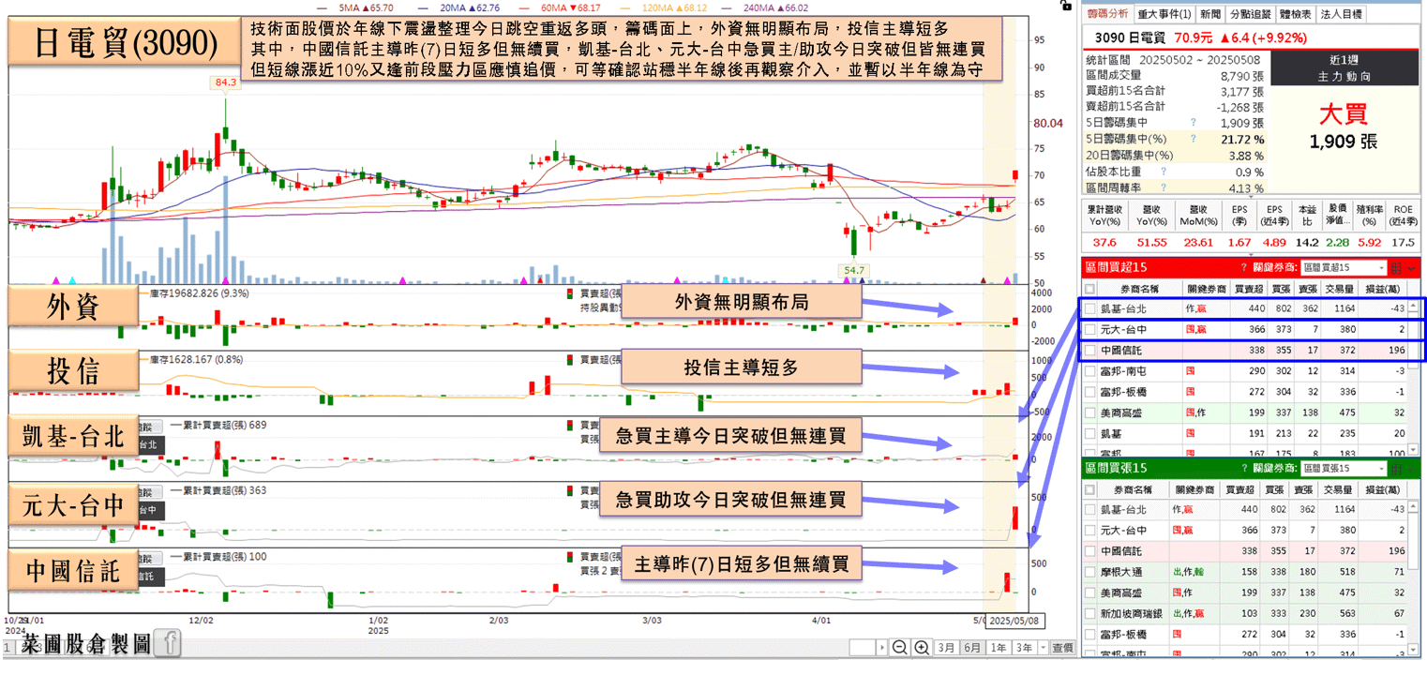
Task: Zoom in the chart with plus magnifier
Action: (x=922, y=647)
